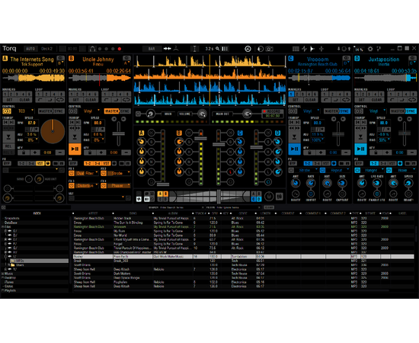Click marker 1 button on Deck C
This screenshot has width=419, height=343.
tap(291, 94)
